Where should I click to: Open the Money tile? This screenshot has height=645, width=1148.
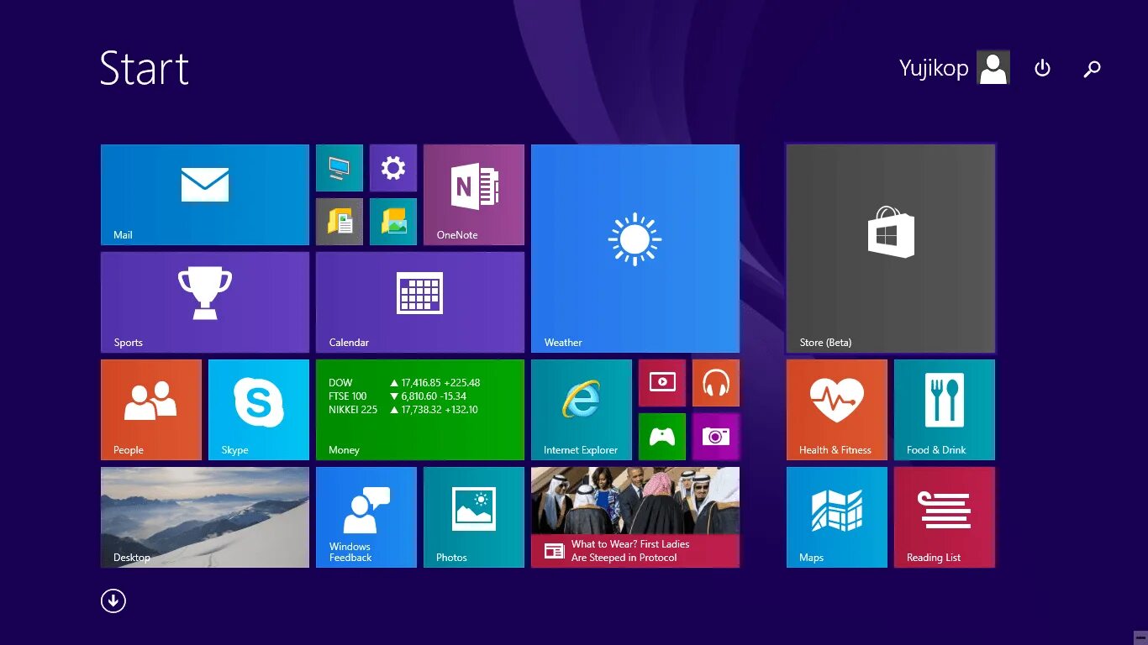point(420,410)
